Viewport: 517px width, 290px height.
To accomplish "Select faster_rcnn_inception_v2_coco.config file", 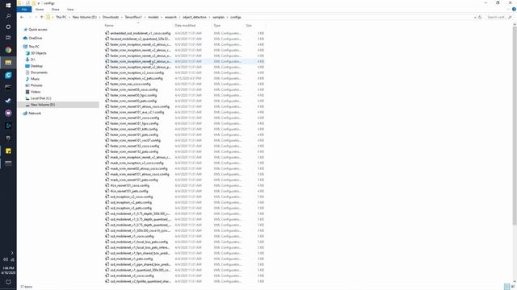I will [x=137, y=72].
